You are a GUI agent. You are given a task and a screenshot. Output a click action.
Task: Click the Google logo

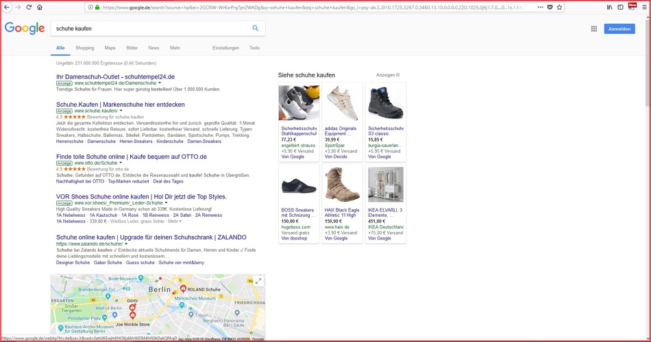25,28
